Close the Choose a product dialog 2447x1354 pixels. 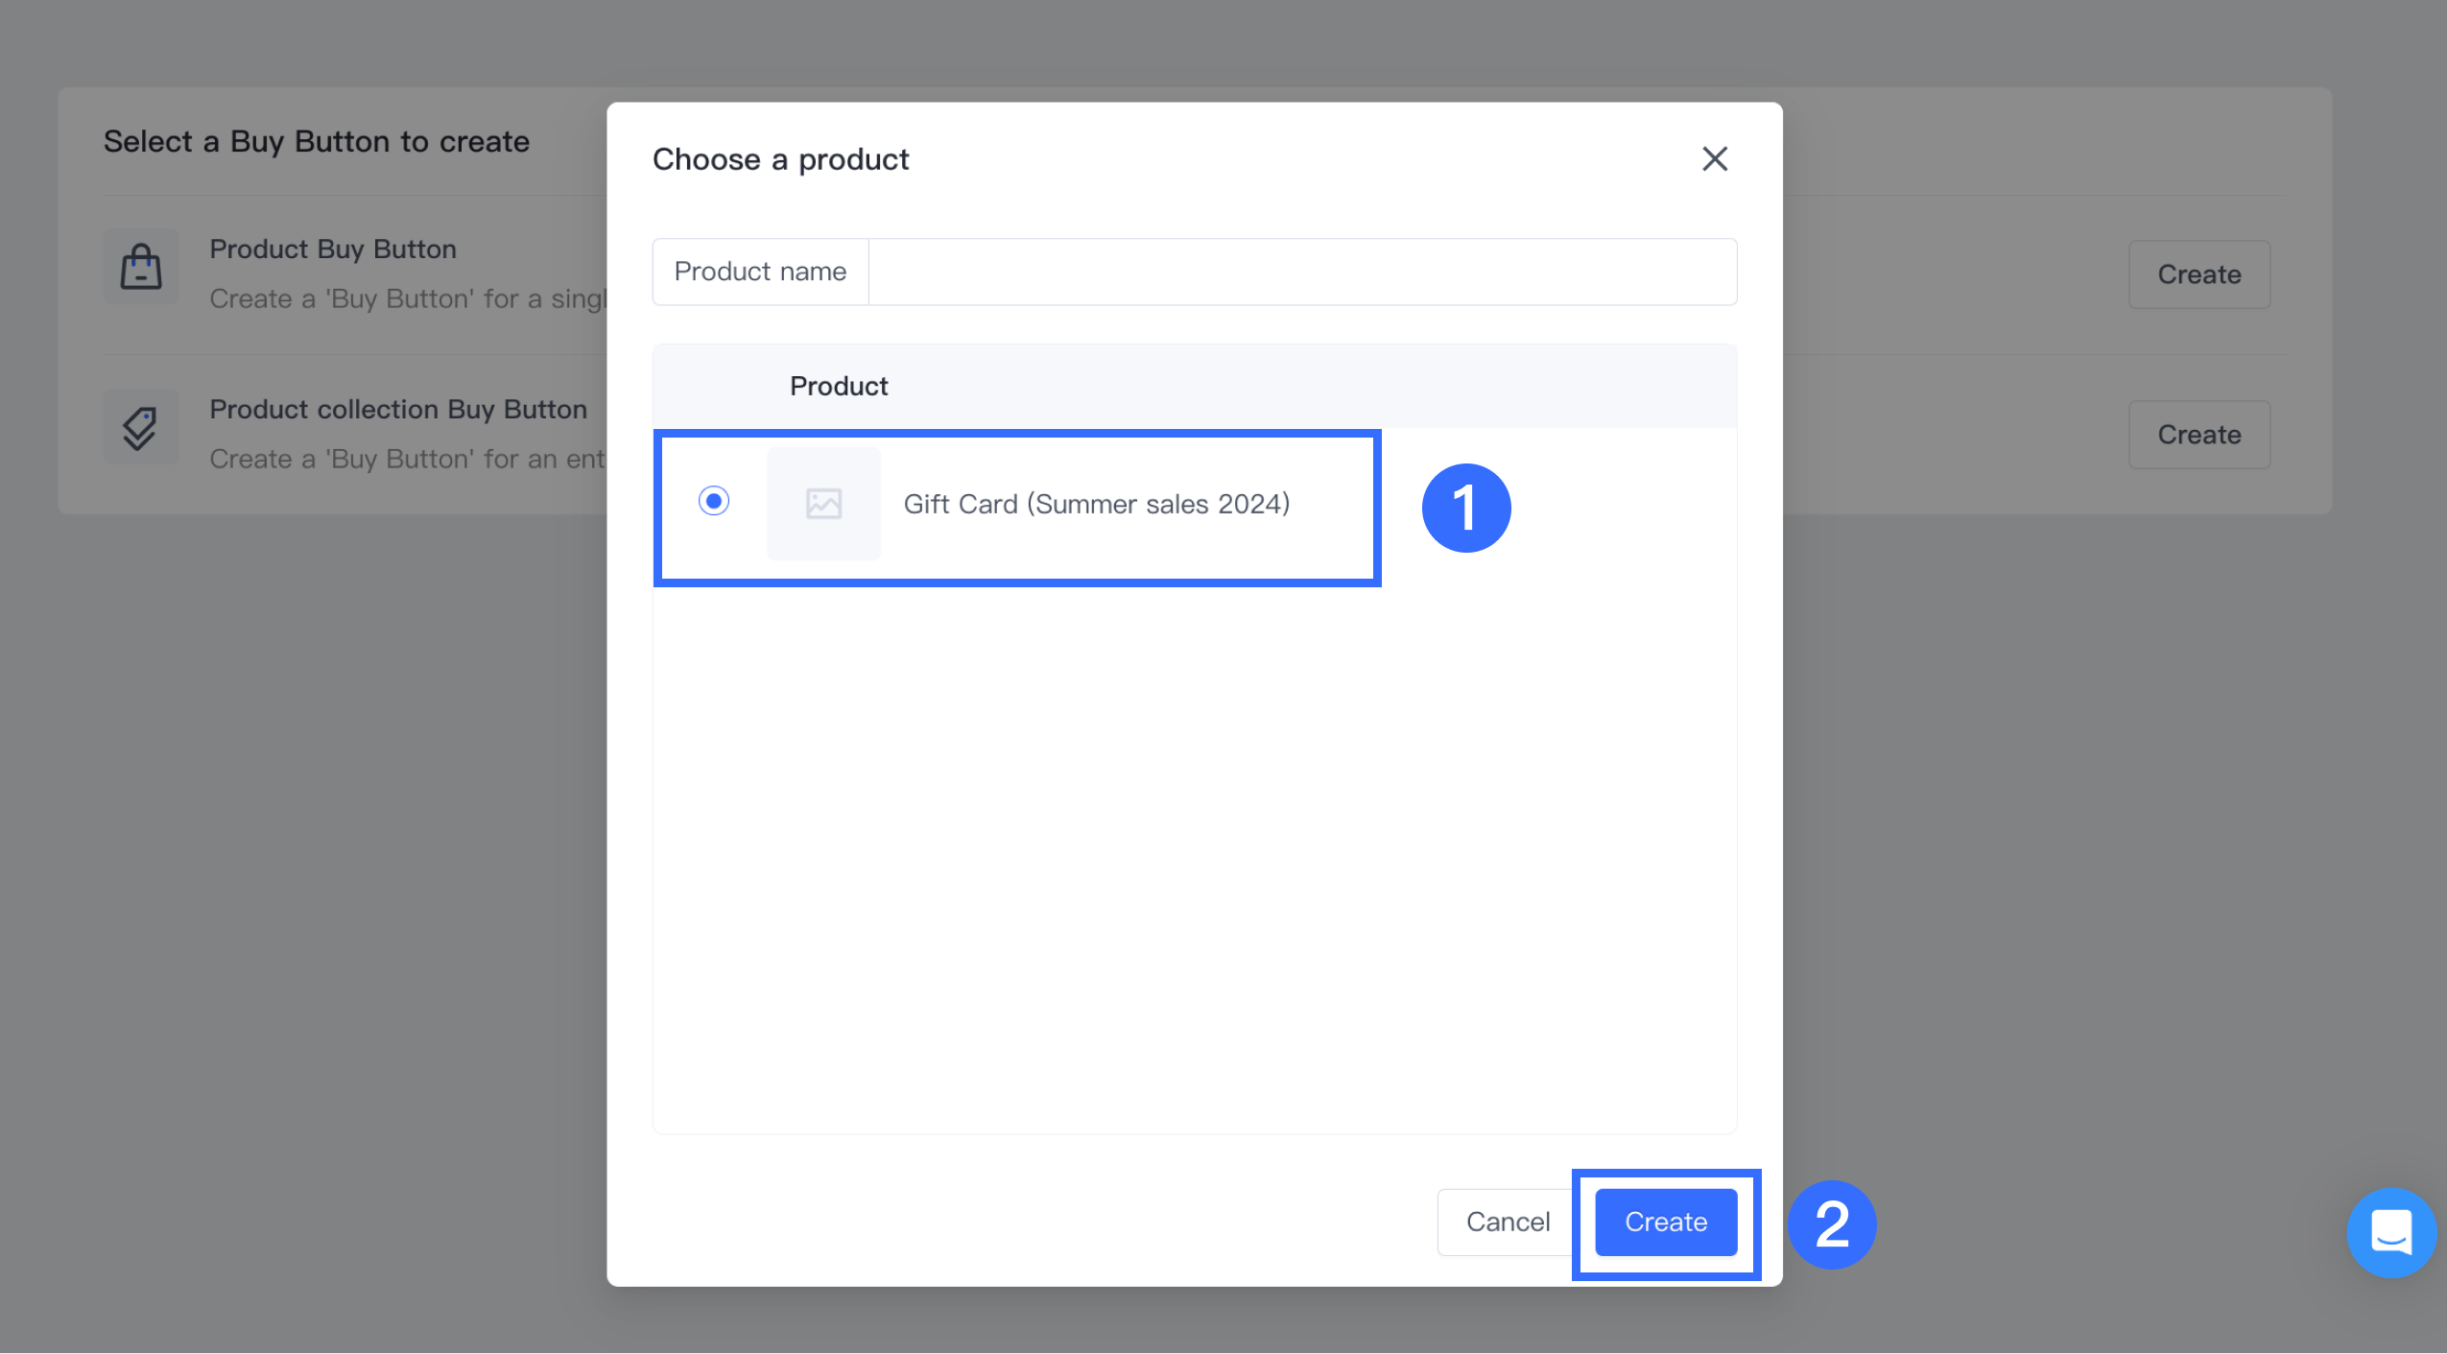(x=1714, y=158)
